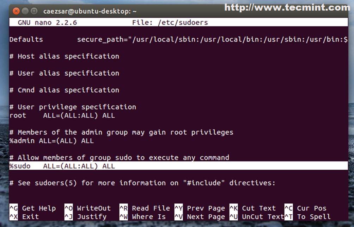Viewport: 354px width, 227px height.
Task: Click the admin group root privileges comment
Action: (x=121, y=132)
